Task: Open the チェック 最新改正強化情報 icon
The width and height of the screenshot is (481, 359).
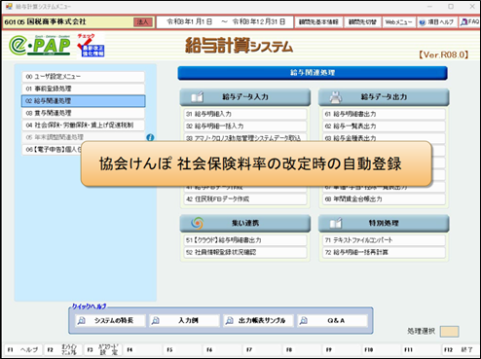Action: coord(91,45)
